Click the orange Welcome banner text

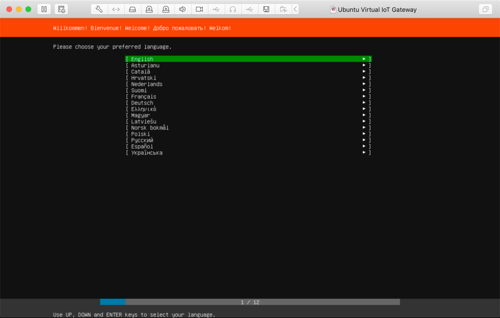[x=142, y=28]
